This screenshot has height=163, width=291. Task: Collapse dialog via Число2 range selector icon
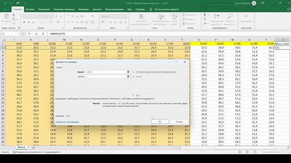(x=128, y=77)
